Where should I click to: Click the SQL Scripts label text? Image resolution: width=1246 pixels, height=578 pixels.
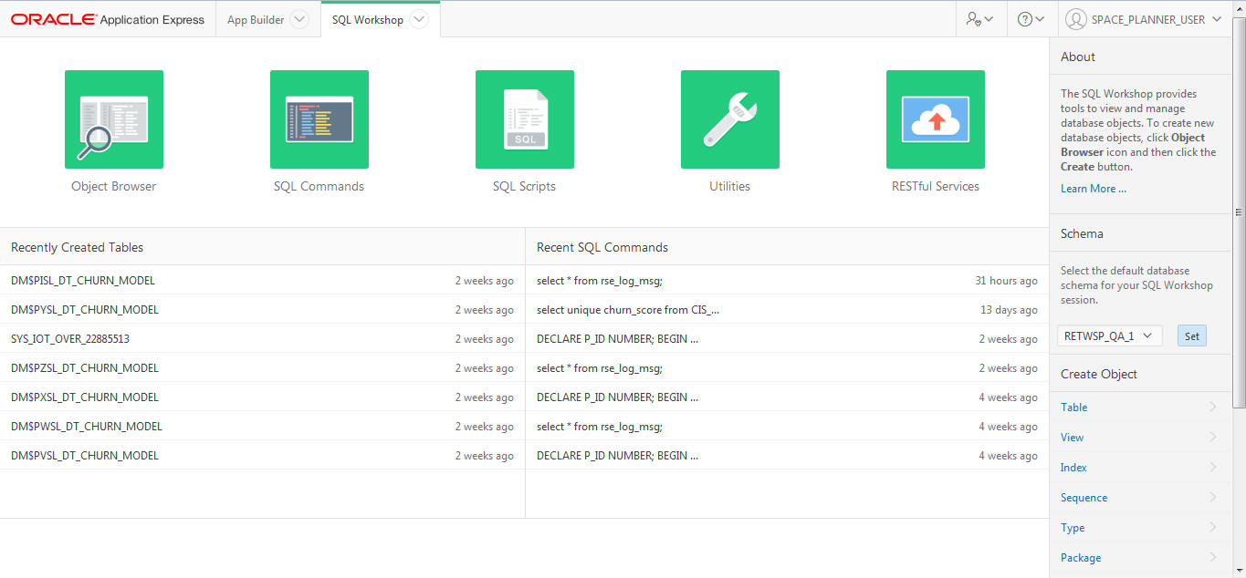click(x=525, y=186)
